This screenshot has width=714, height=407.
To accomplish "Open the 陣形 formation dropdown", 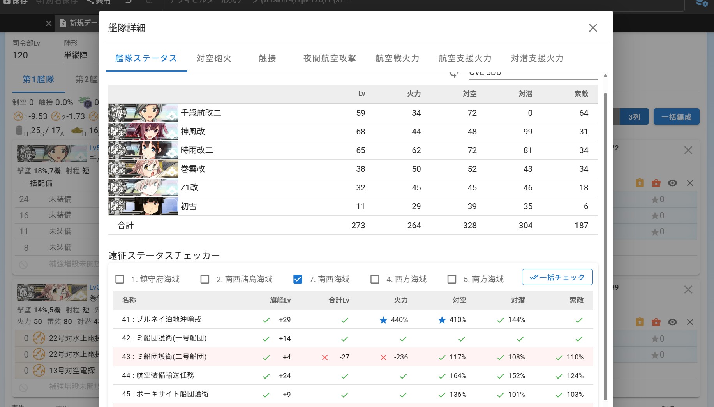I will point(80,55).
